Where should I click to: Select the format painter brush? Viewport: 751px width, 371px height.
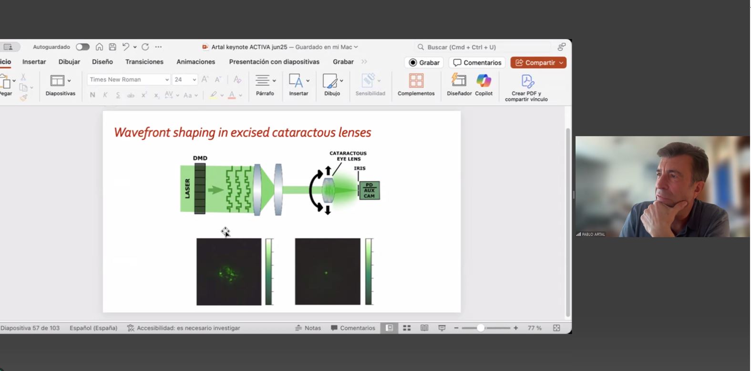click(23, 98)
